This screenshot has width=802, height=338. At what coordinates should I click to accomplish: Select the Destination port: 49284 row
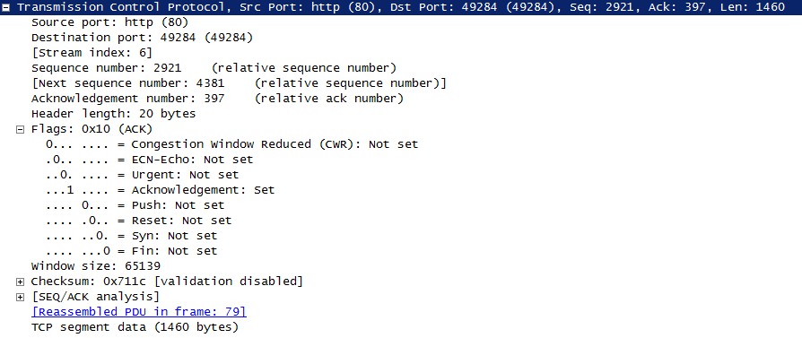tap(142, 38)
